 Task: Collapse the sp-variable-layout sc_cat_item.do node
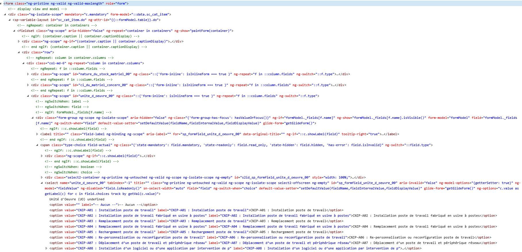point(10,20)
